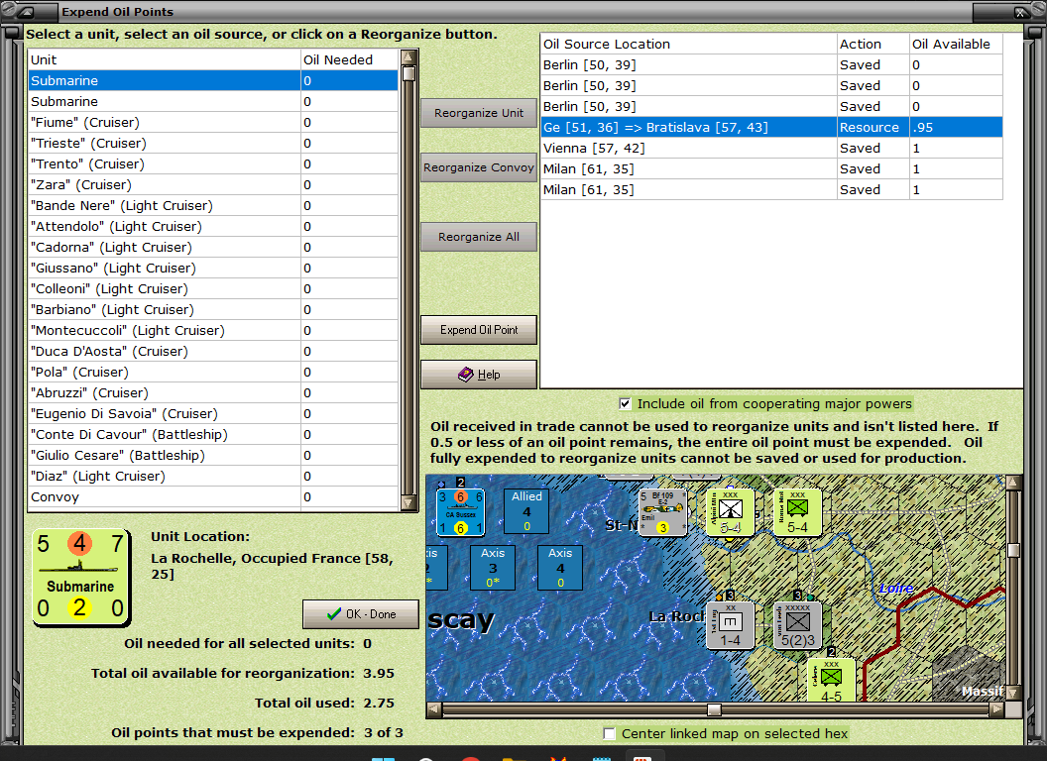Select the Axis 3 sea box section

(x=493, y=568)
